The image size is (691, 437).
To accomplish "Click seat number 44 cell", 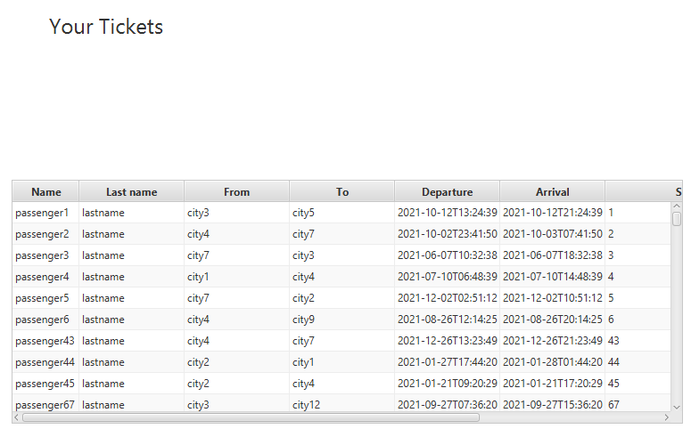I will click(613, 362).
